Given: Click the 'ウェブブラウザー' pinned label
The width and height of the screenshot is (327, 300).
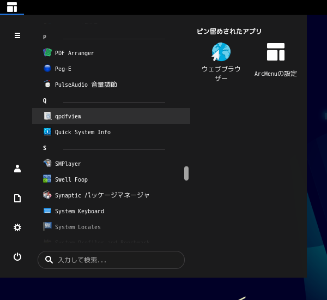Looking at the screenshot, I should (221, 74).
